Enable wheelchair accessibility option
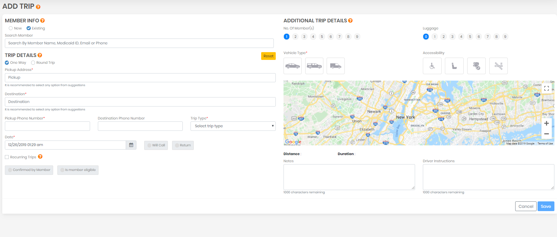 (432, 66)
